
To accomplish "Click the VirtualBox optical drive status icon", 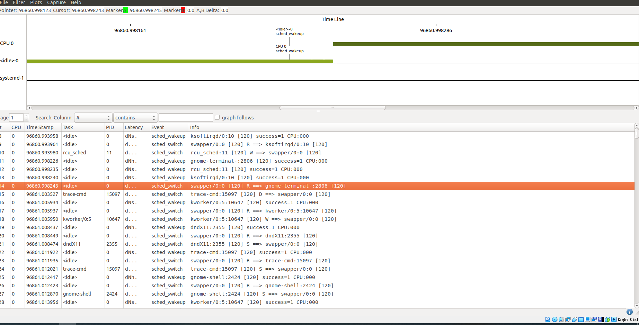I will (554, 319).
